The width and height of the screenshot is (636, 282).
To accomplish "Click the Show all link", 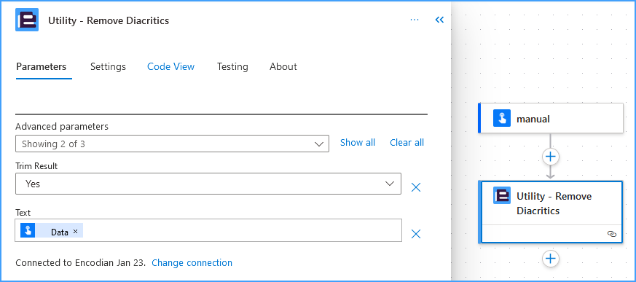I will [358, 142].
